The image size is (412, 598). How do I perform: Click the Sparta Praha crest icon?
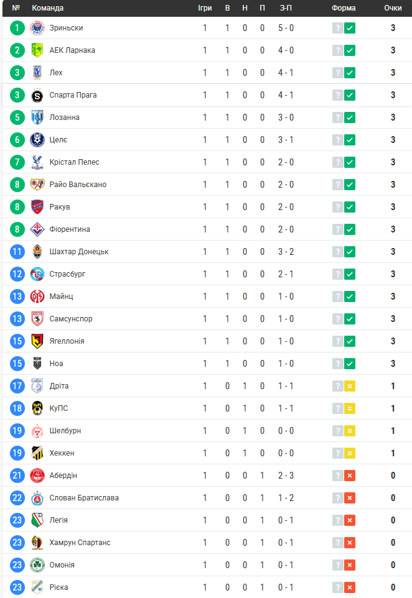(37, 95)
